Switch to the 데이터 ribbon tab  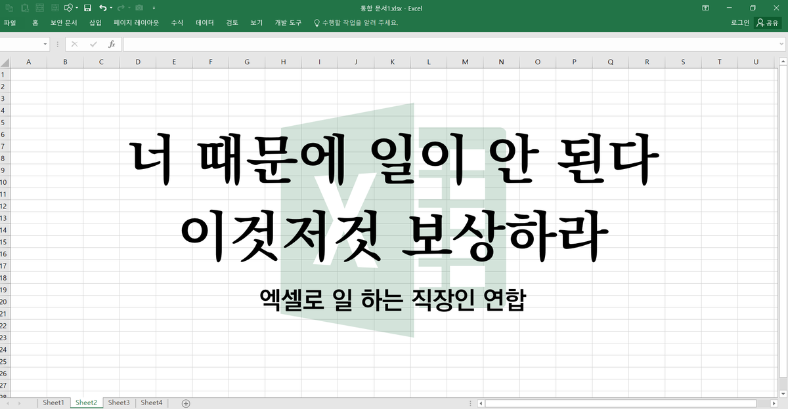pyautogui.click(x=205, y=22)
